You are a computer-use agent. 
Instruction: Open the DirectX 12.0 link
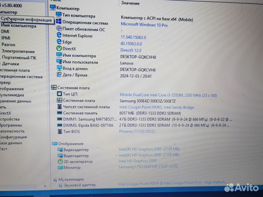pyautogui.click(x=131, y=50)
